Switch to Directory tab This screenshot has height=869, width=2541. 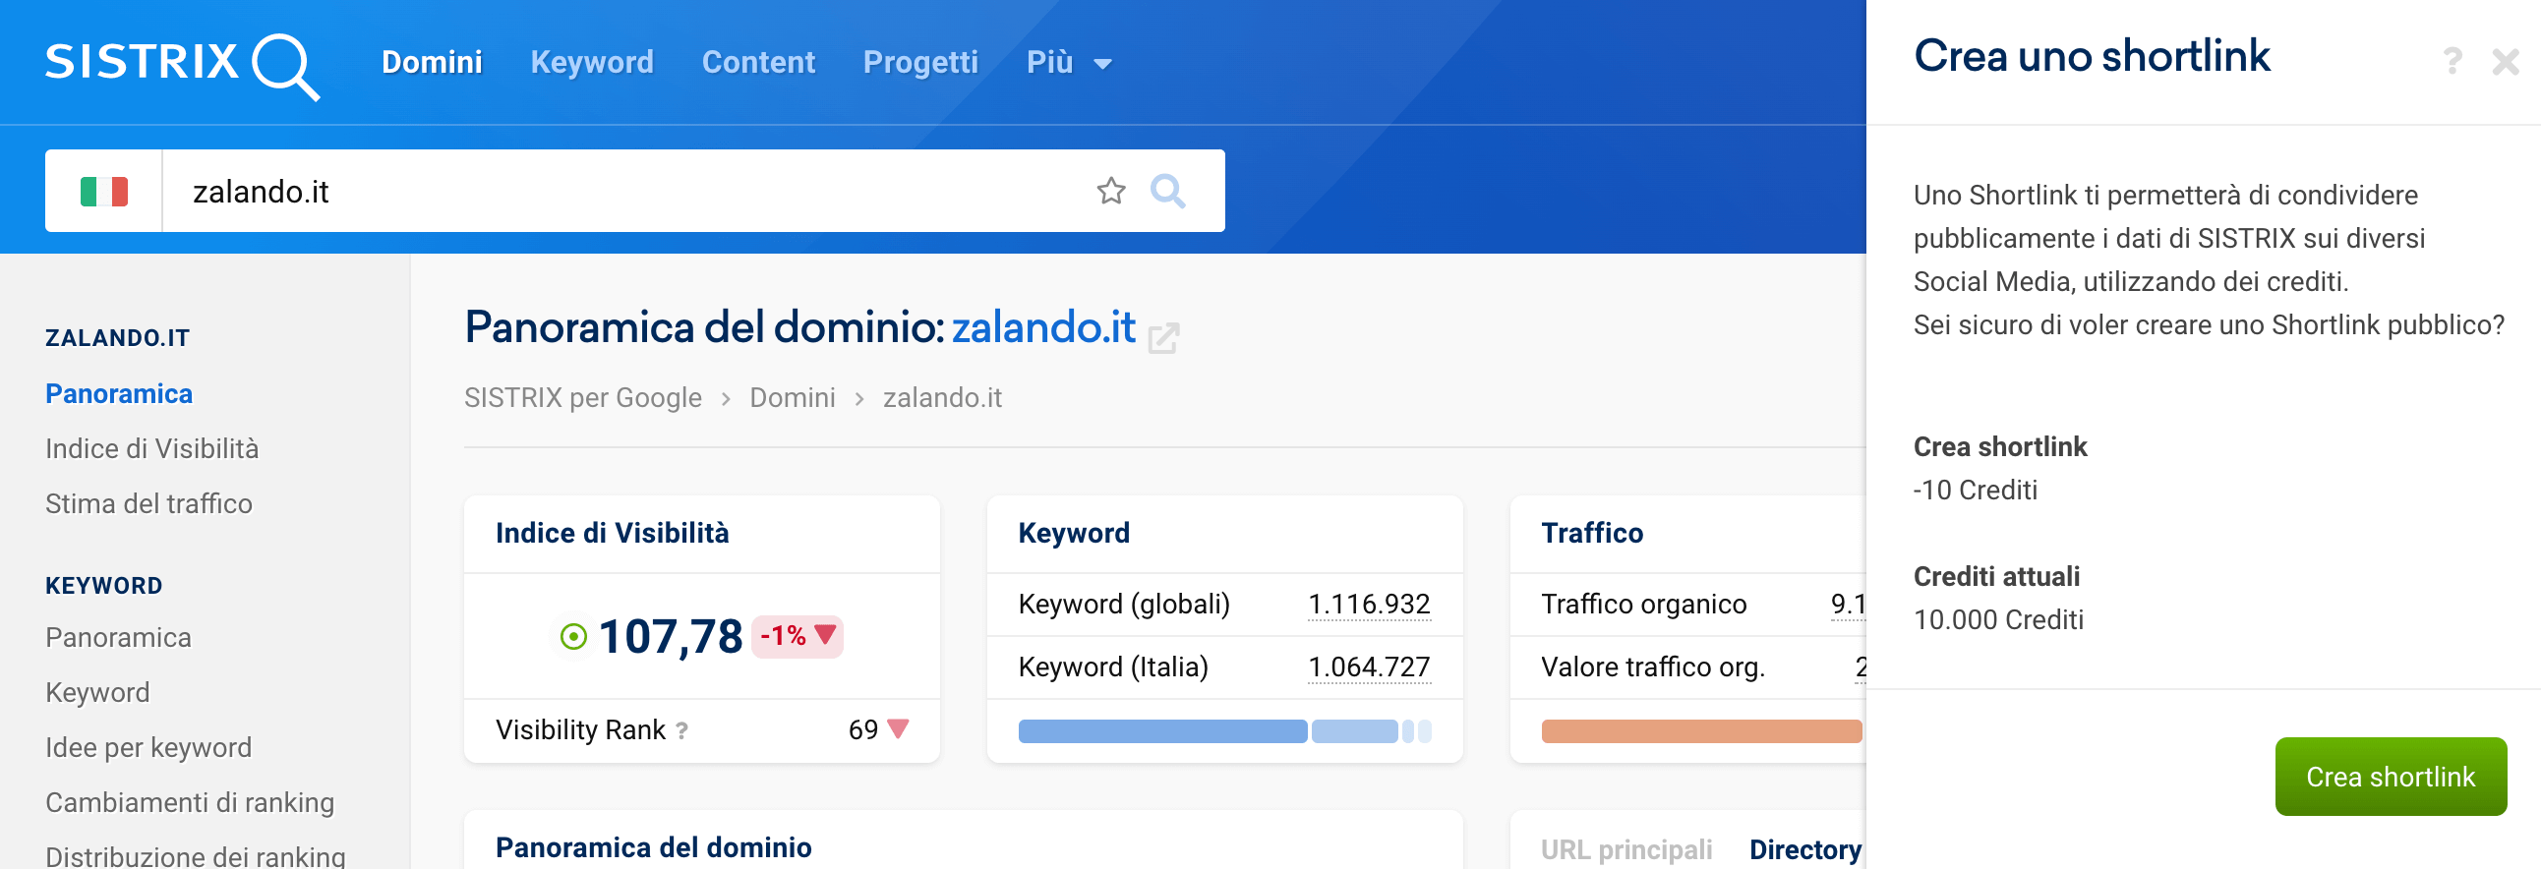1805,849
